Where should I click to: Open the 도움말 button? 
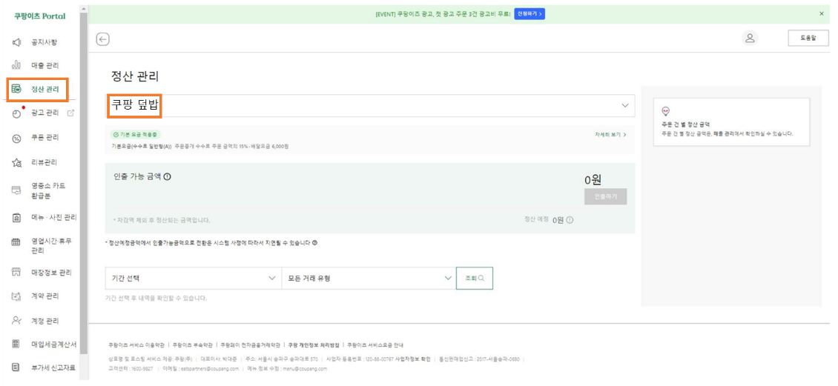click(808, 39)
